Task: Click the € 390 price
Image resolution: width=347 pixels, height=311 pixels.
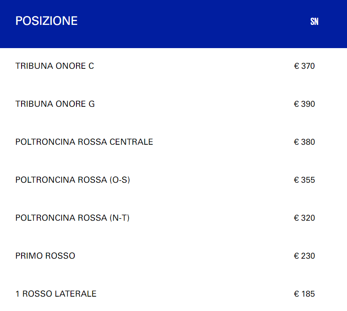Action: (x=304, y=104)
